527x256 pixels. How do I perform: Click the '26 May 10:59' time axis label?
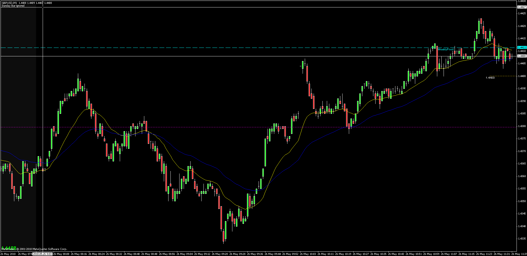(431, 254)
